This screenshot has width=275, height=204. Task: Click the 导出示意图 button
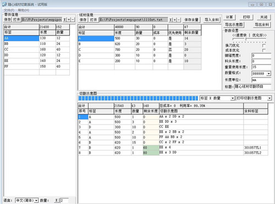point(234,25)
